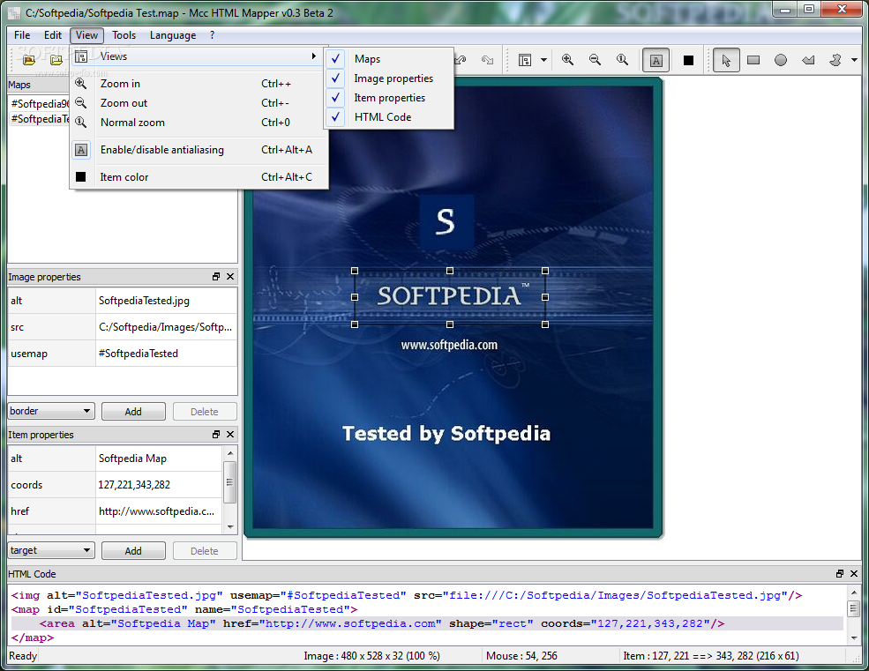
Task: Click the area tag line in HTML code
Action: tap(427, 623)
